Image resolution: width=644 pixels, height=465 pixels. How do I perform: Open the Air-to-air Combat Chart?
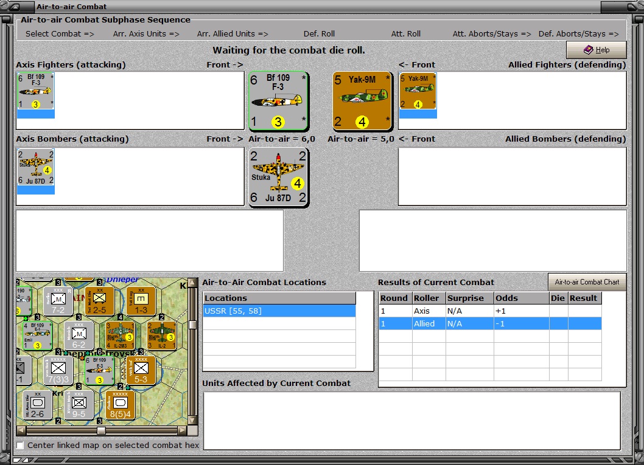(587, 281)
